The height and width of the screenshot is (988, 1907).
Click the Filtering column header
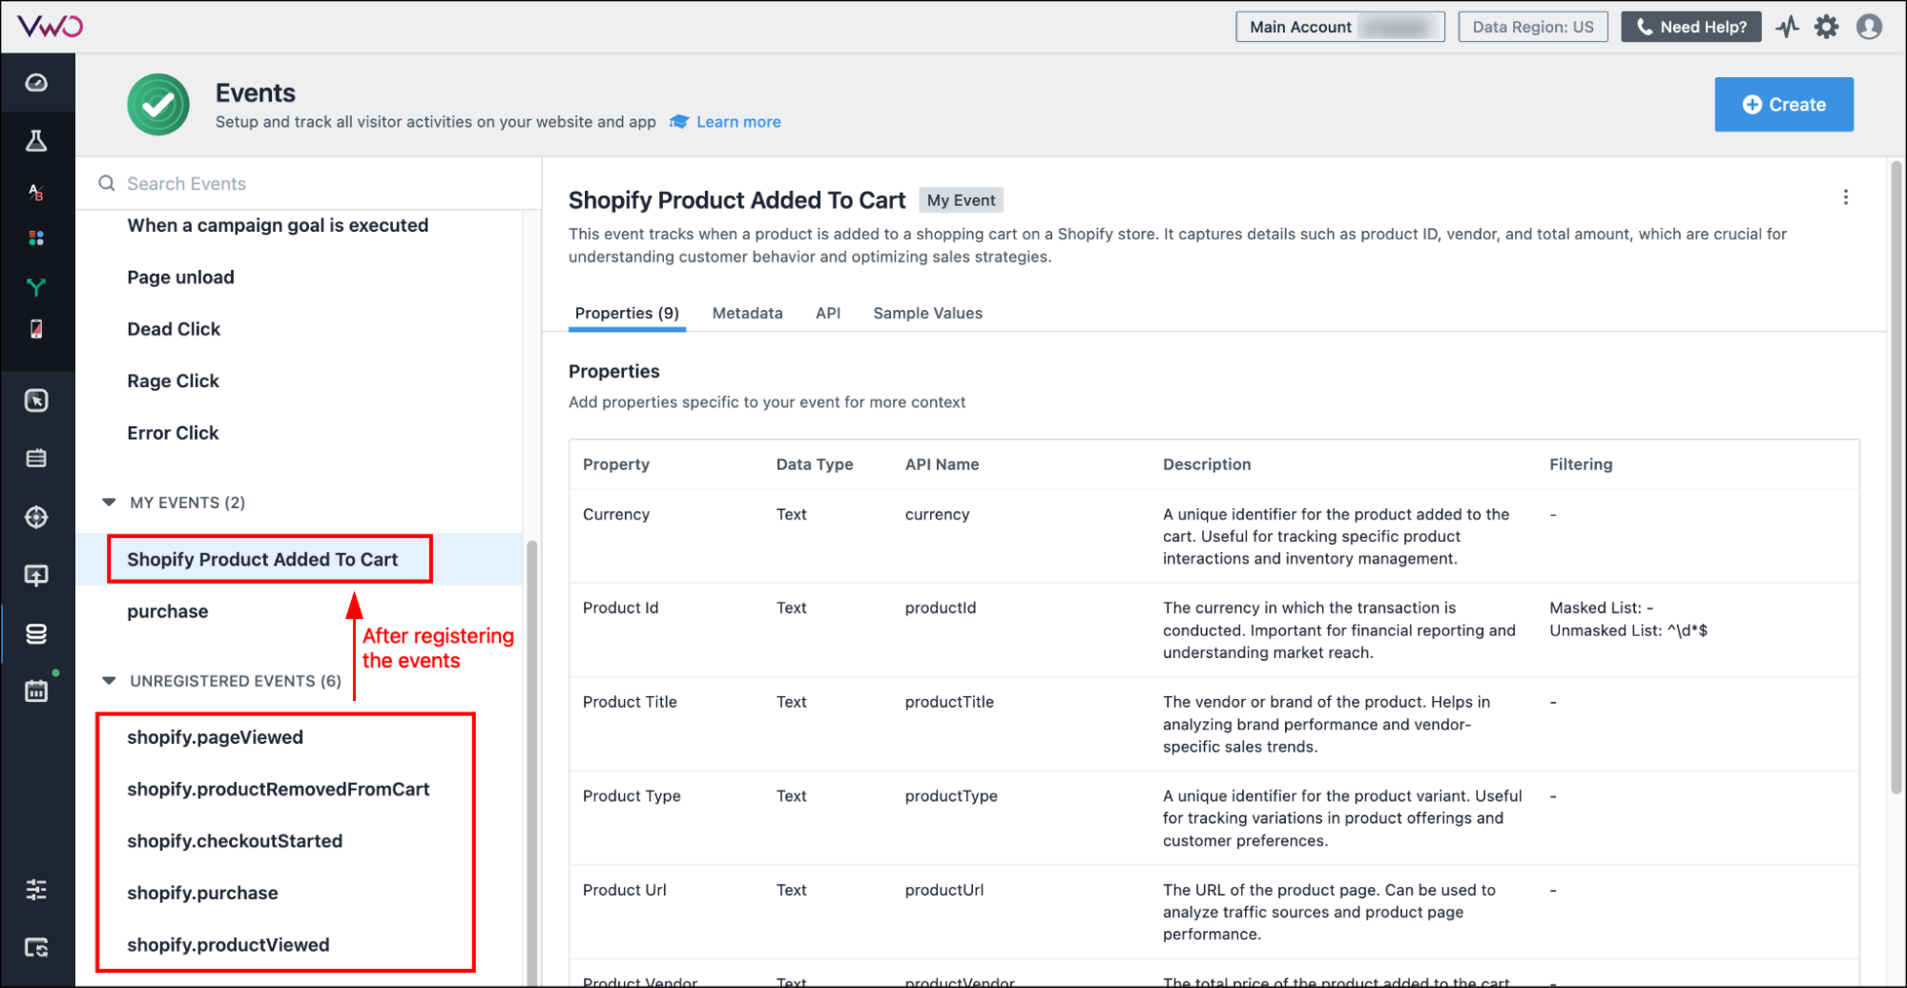tap(1581, 464)
